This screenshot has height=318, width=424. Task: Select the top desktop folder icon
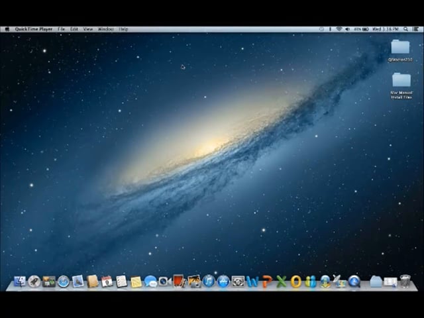click(400, 47)
